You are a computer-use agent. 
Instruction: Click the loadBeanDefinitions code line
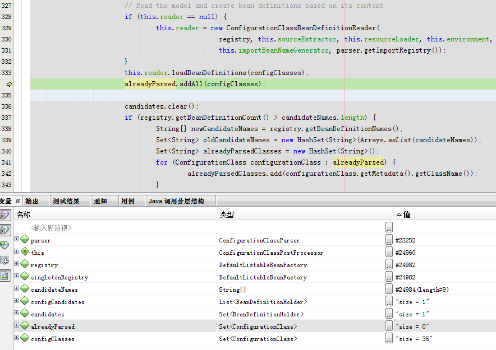[x=217, y=73]
